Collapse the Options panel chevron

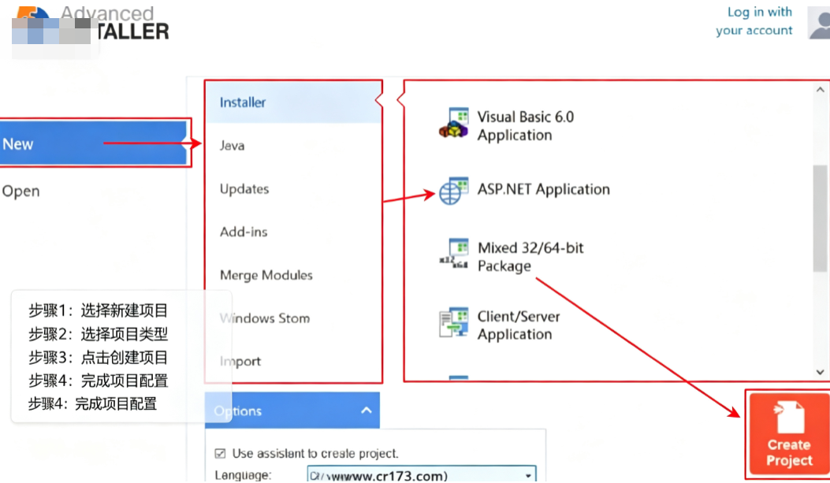pyautogui.click(x=367, y=411)
